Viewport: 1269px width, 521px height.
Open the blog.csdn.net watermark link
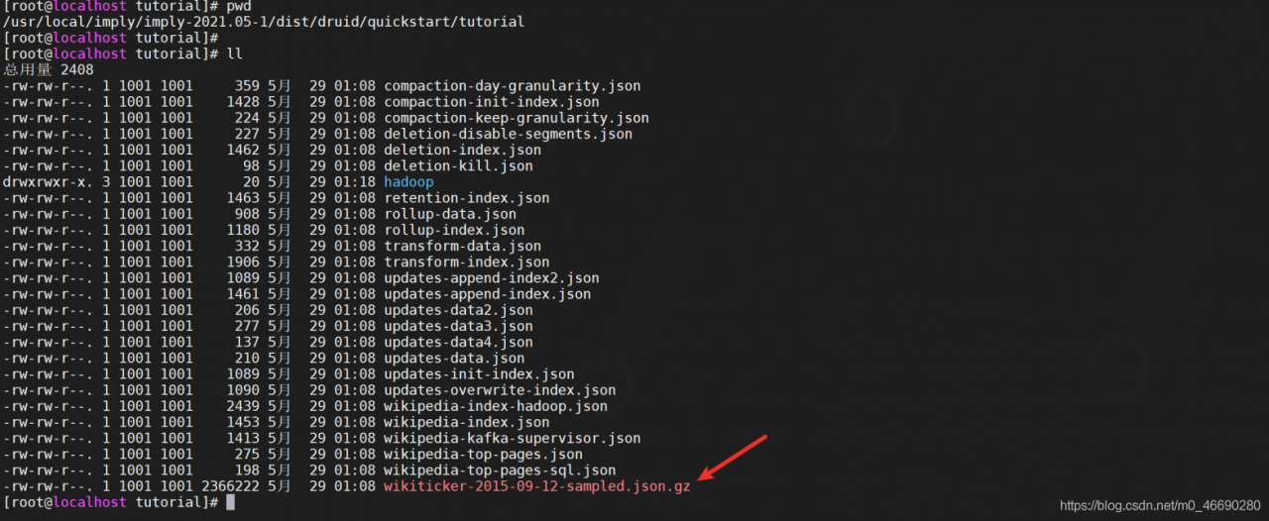pyautogui.click(x=1160, y=506)
